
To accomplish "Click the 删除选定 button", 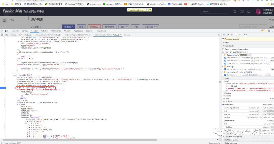I will 94,27.
